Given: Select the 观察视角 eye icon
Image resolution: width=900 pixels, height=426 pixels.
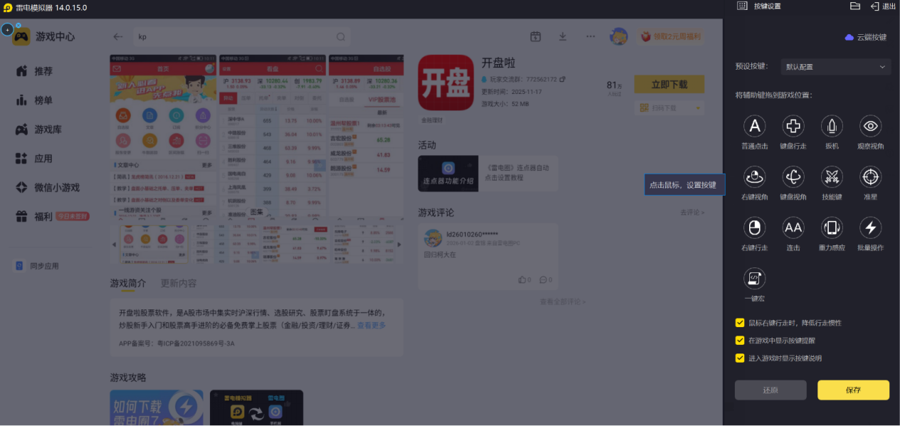Looking at the screenshot, I should click(871, 127).
